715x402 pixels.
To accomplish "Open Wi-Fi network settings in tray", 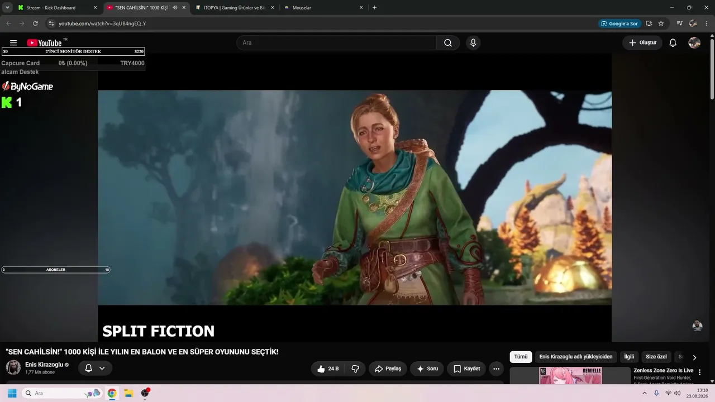I will pyautogui.click(x=668, y=393).
